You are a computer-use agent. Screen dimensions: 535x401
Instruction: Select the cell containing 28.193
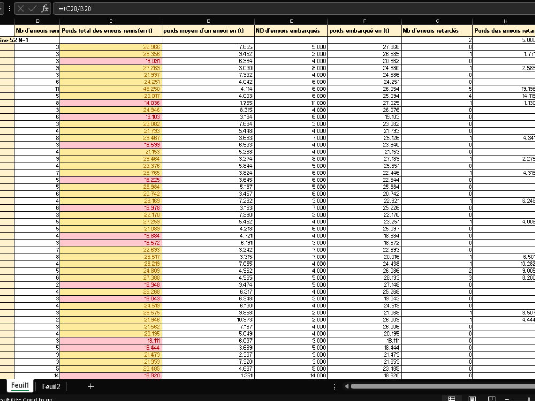(x=364, y=278)
